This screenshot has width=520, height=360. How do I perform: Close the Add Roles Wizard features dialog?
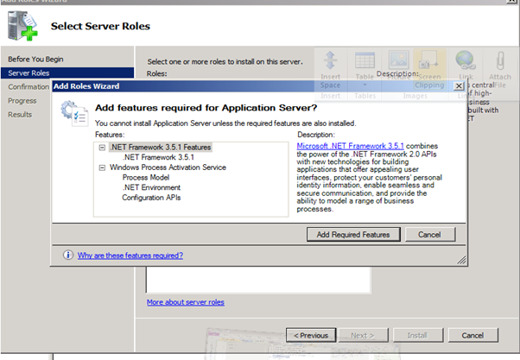(x=459, y=86)
